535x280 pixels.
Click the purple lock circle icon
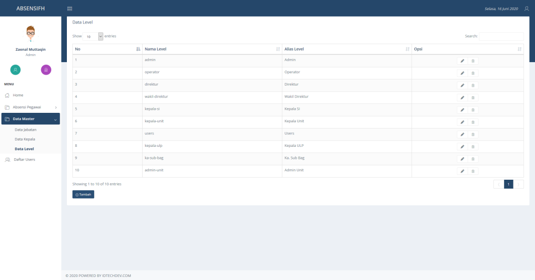tap(46, 69)
